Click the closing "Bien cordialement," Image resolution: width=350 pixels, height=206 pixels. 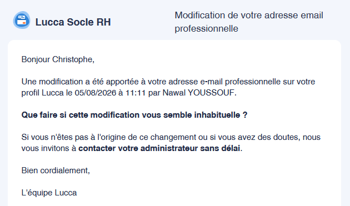[x=56, y=170]
